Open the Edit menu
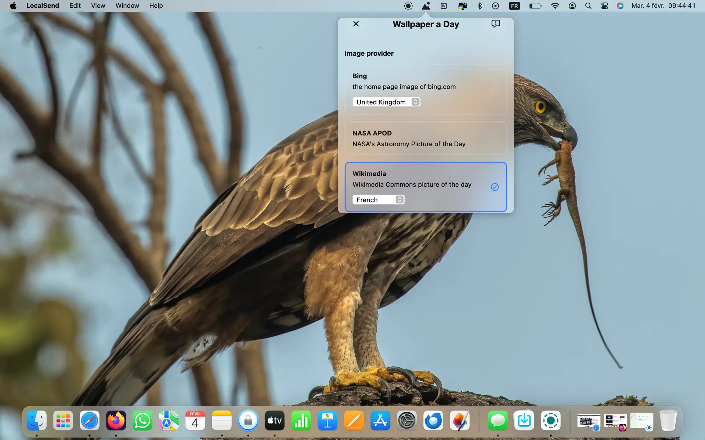The image size is (705, 440). click(x=75, y=6)
